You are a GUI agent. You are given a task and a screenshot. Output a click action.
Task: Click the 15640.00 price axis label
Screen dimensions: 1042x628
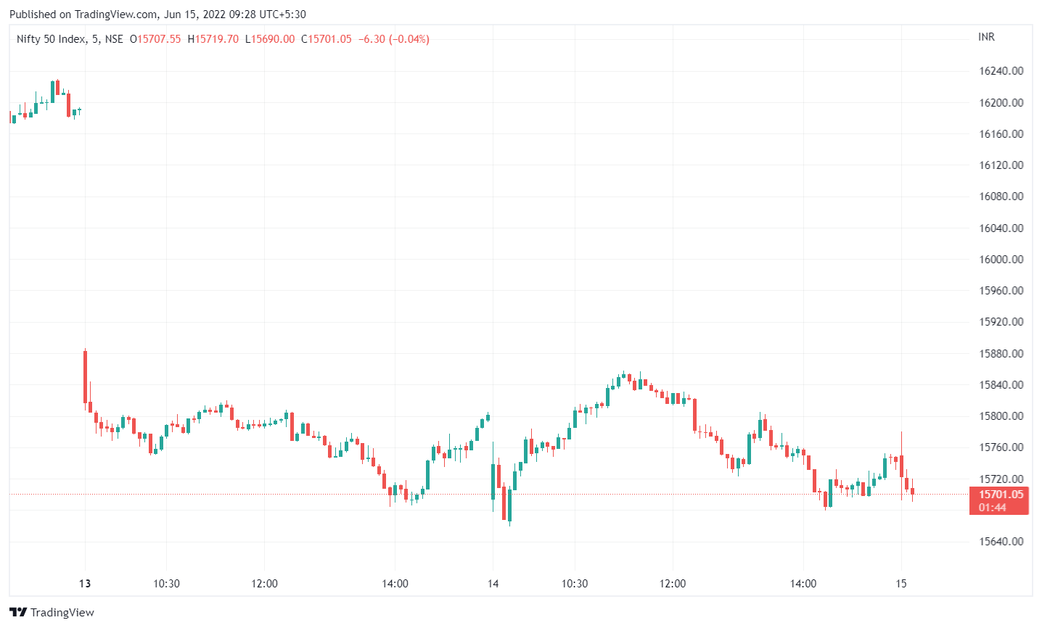point(1001,542)
